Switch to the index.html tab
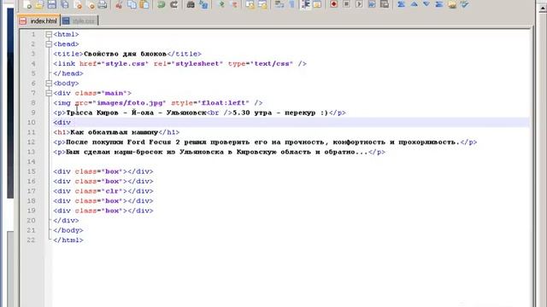The width and height of the screenshot is (547, 307). pyautogui.click(x=38, y=20)
